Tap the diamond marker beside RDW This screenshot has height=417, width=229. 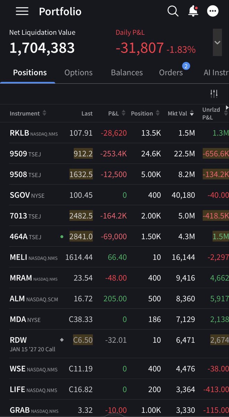tap(62, 340)
